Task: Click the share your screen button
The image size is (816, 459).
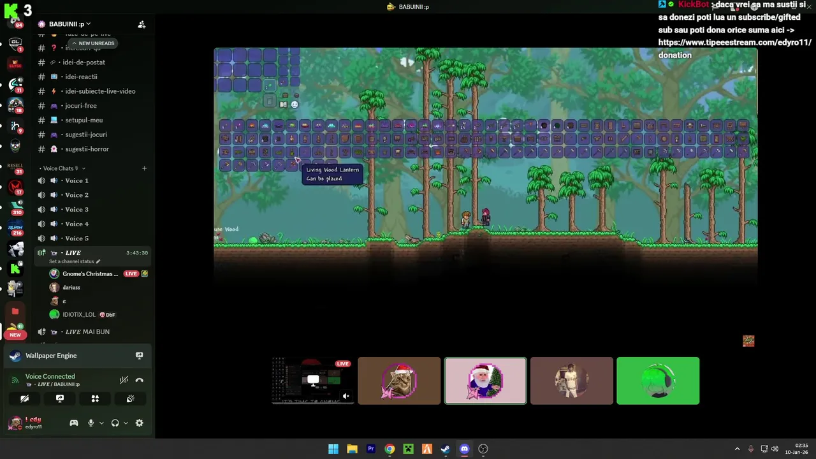Action: 60,398
